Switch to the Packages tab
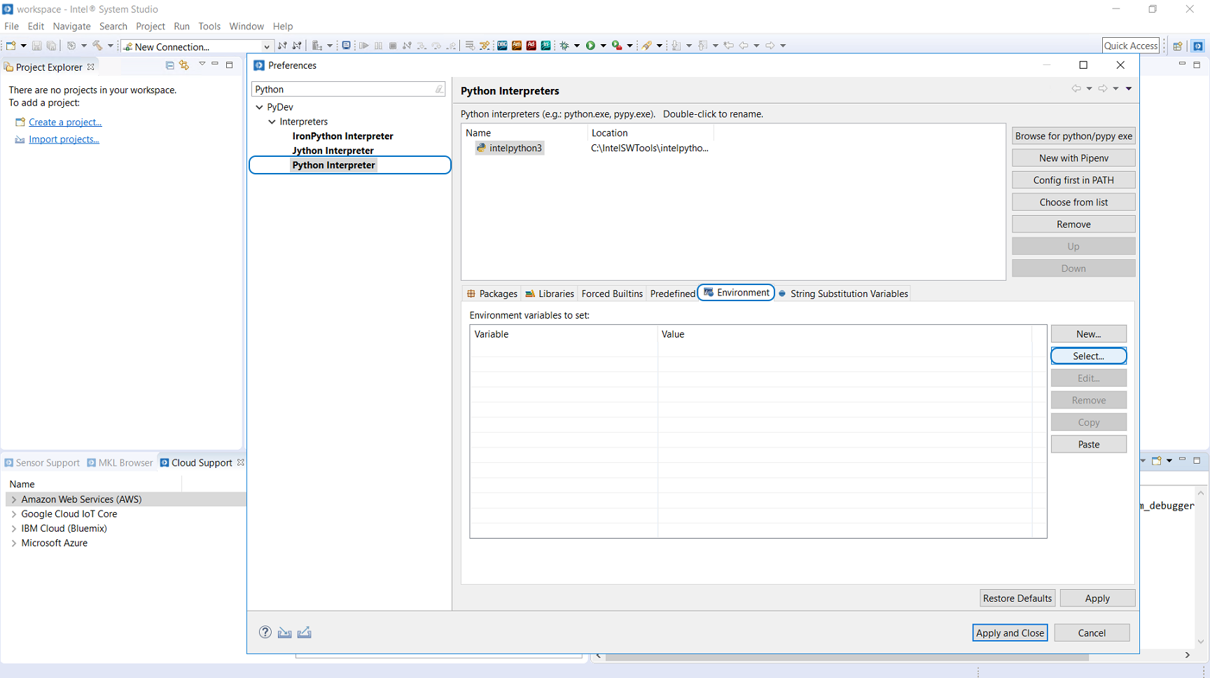This screenshot has width=1210, height=678. 492,293
